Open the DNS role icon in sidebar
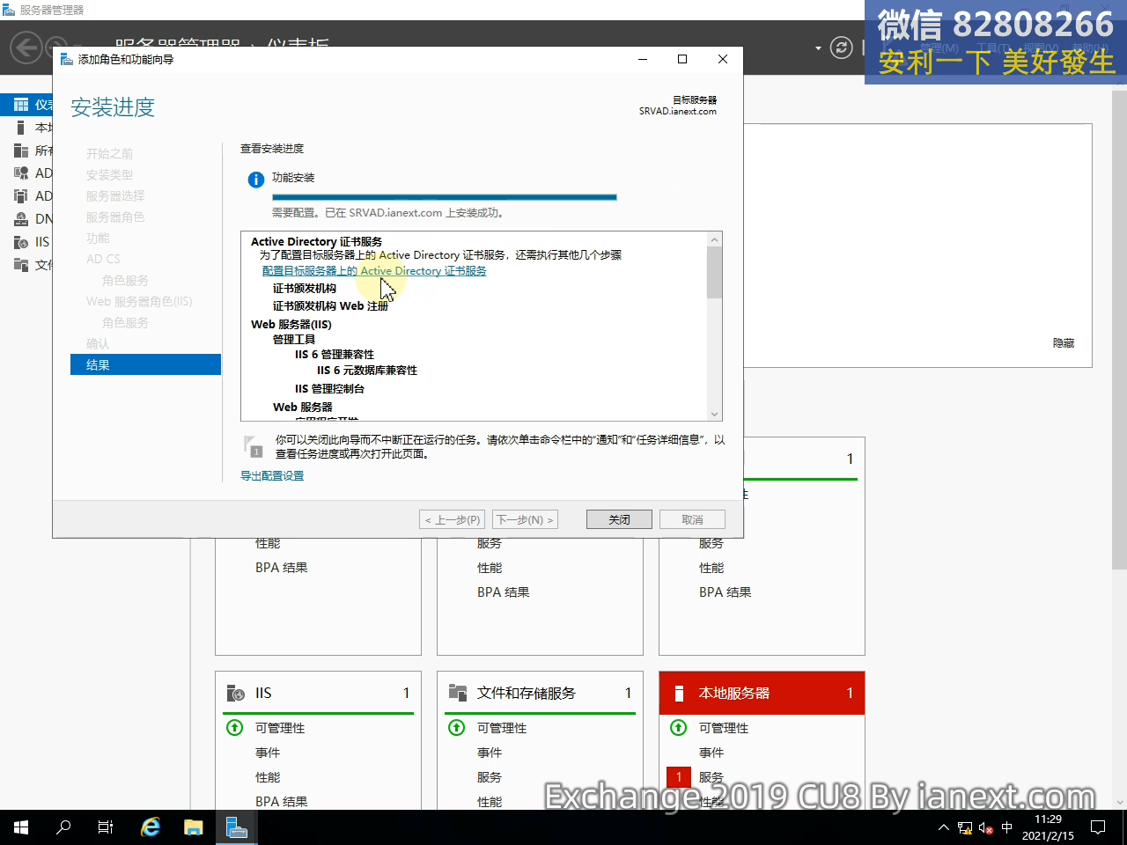 click(21, 219)
